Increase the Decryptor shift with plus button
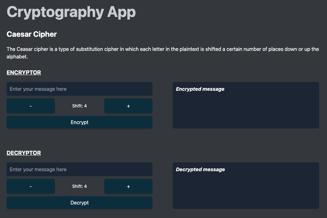 [x=128, y=186]
